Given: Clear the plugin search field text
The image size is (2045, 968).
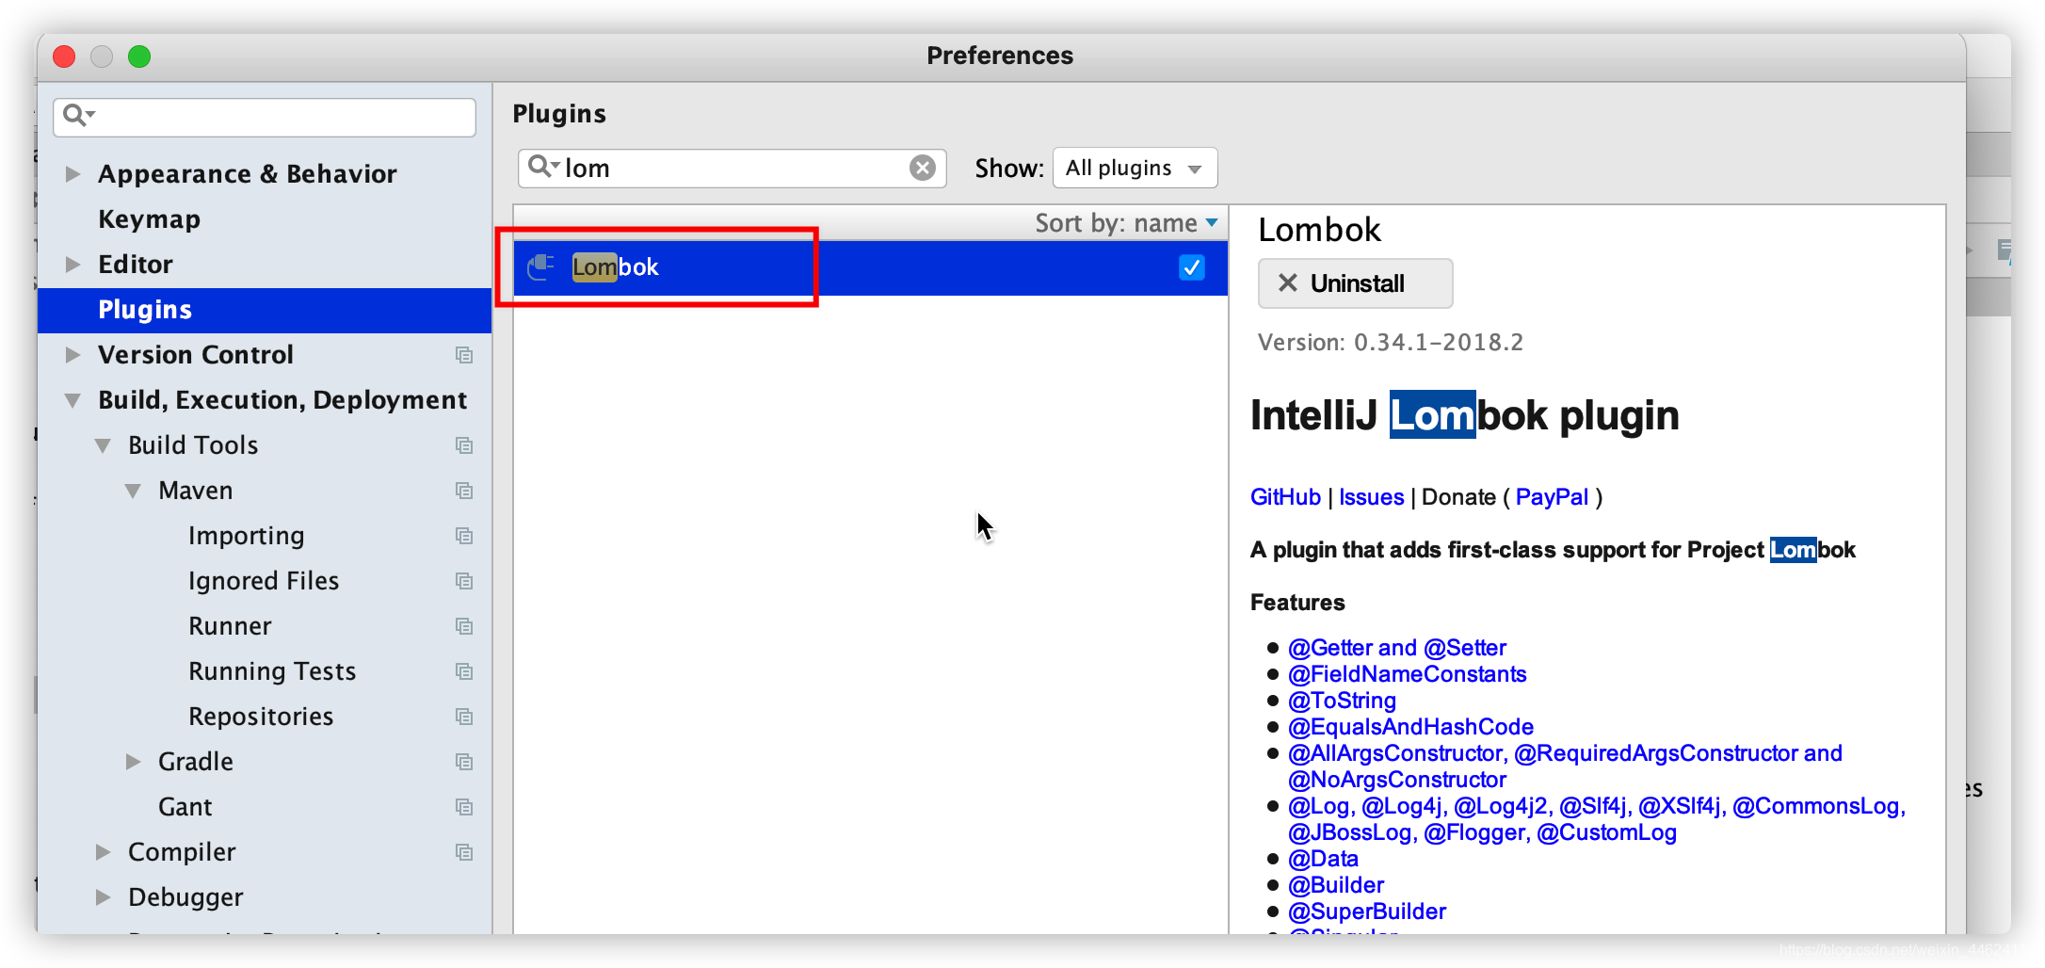Looking at the screenshot, I should click(922, 168).
